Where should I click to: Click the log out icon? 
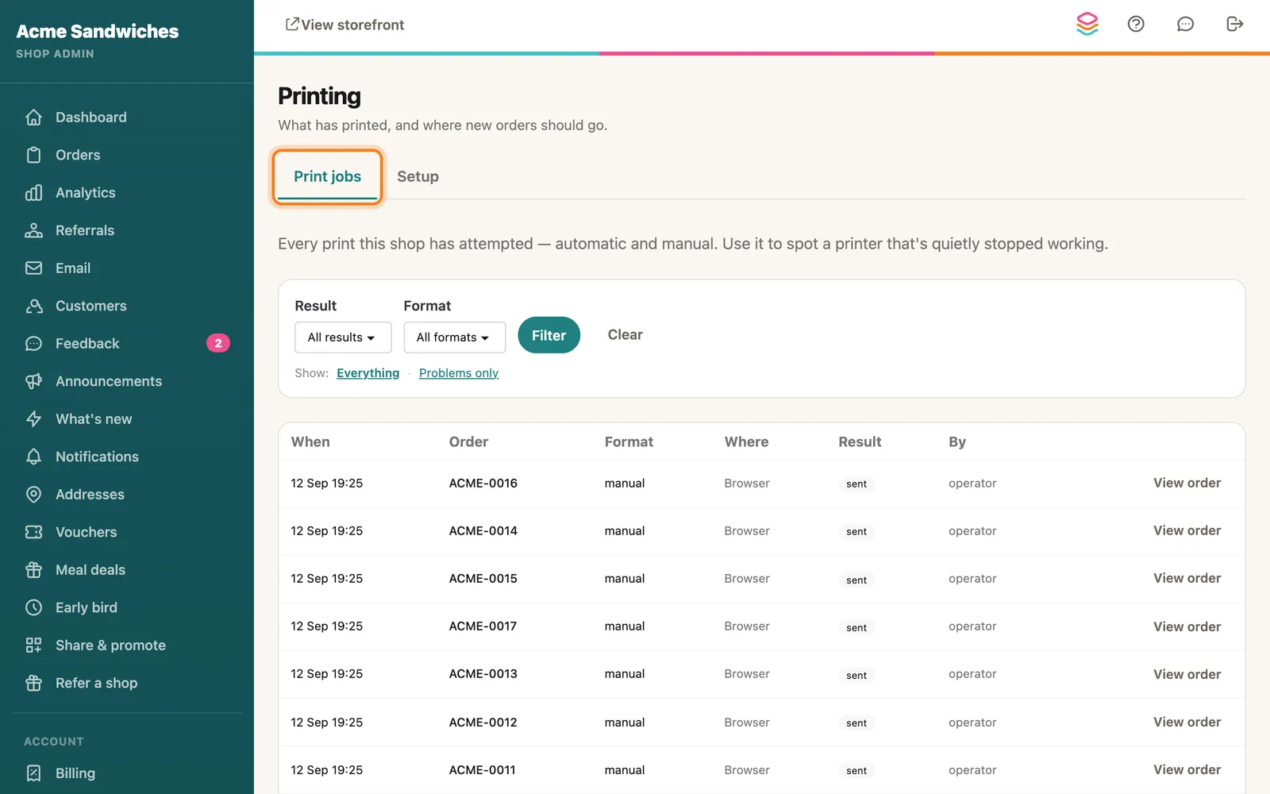1234,24
